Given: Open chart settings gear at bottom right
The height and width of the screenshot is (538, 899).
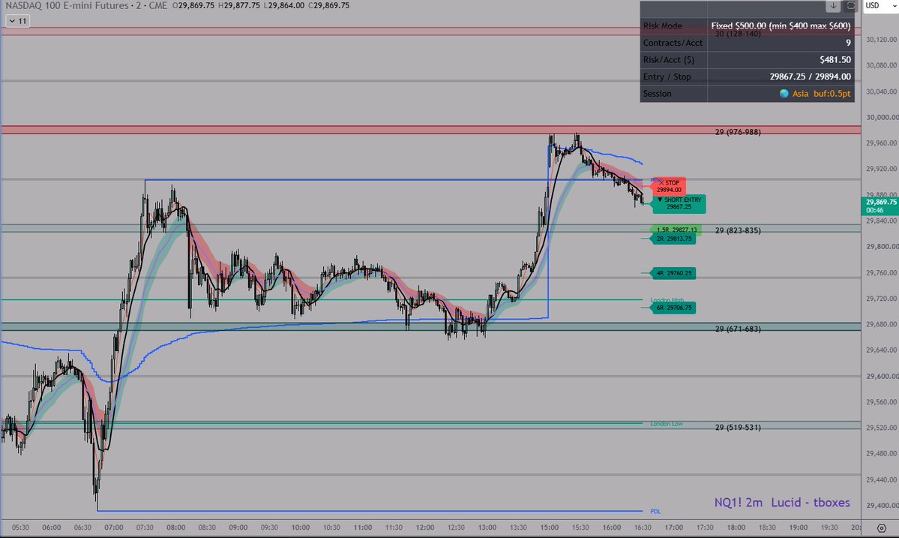Looking at the screenshot, I should click(882, 527).
